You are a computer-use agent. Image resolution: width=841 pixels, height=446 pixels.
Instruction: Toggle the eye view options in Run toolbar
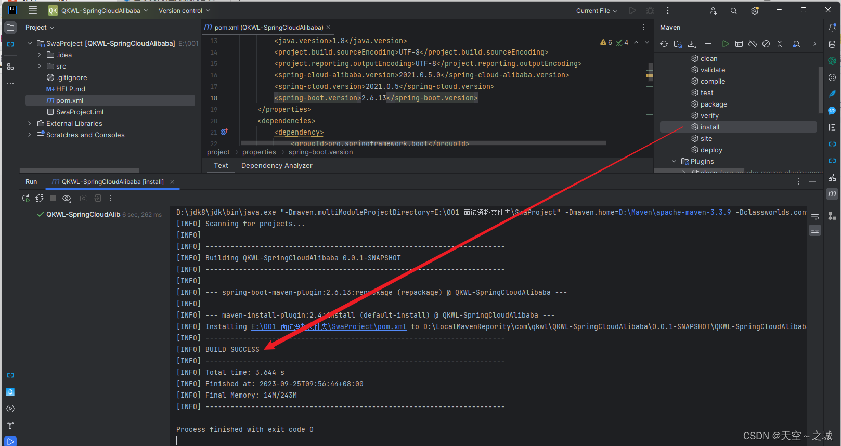[67, 198]
